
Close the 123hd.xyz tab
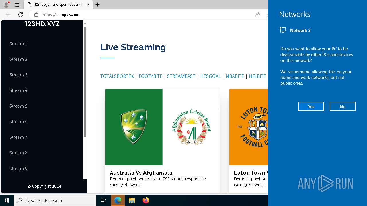[x=88, y=5]
